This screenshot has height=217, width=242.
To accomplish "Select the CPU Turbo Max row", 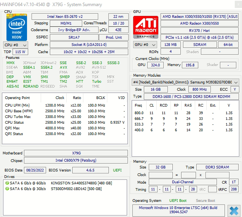I will coord(65,117).
